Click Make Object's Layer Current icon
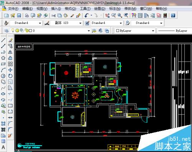The width and height of the screenshot is (192, 152). pyautogui.click(x=94, y=31)
